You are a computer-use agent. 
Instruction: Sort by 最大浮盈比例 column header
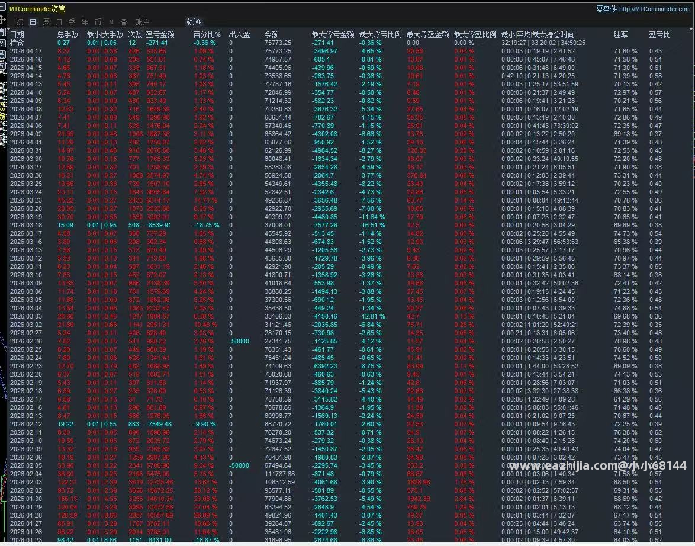[x=475, y=34]
